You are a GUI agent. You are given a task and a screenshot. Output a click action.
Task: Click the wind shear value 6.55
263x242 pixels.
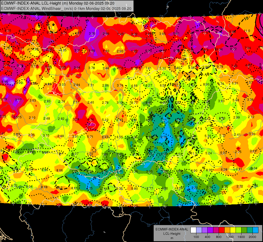120,137
